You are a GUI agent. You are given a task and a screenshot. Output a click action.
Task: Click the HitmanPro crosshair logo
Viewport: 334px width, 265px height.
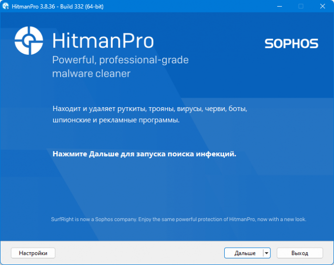[x=29, y=41]
